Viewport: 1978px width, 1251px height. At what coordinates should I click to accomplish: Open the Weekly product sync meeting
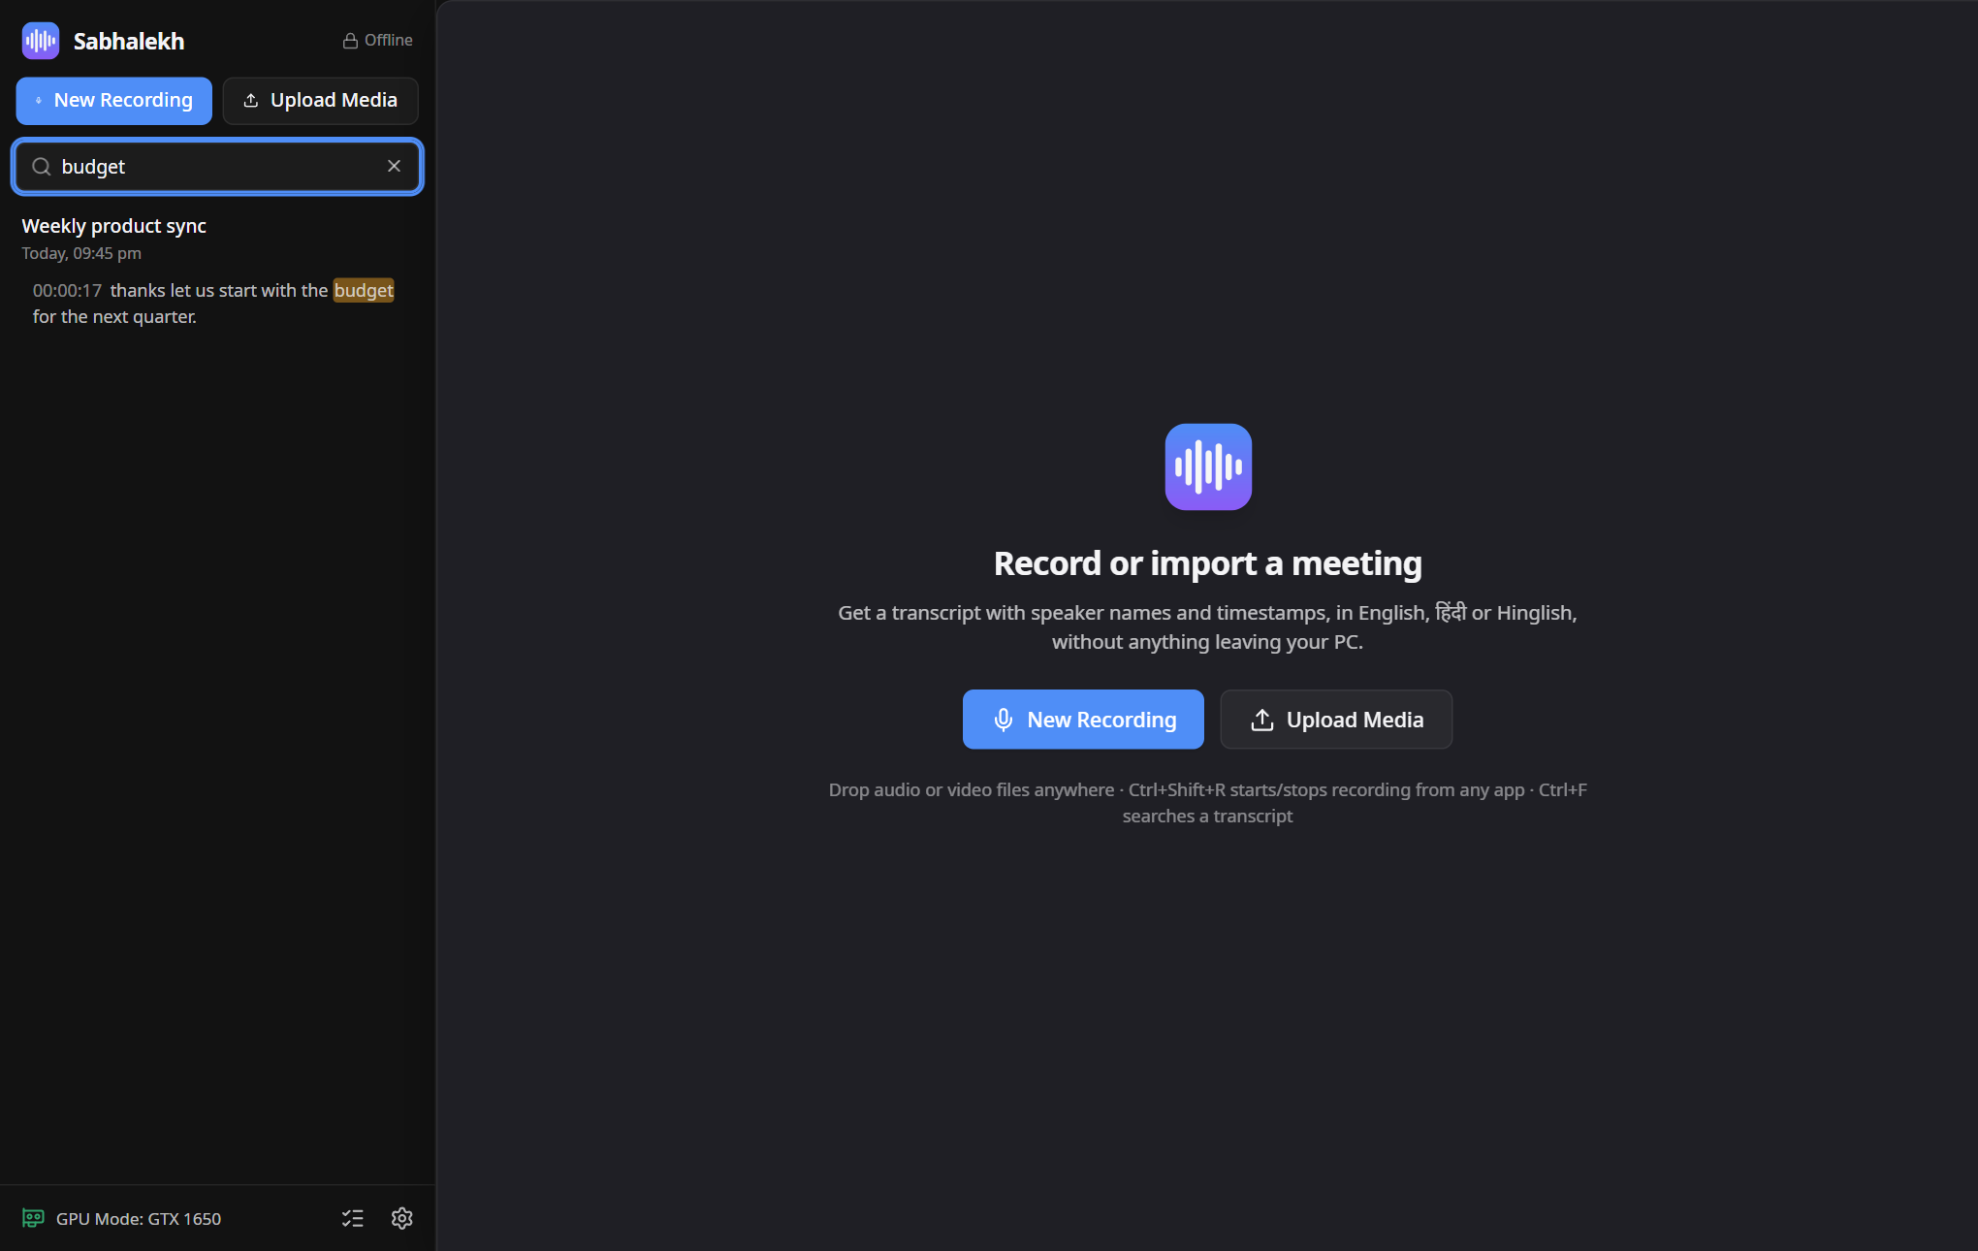[113, 226]
